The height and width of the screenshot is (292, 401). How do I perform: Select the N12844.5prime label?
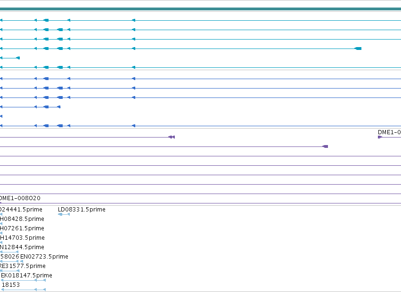(22, 247)
